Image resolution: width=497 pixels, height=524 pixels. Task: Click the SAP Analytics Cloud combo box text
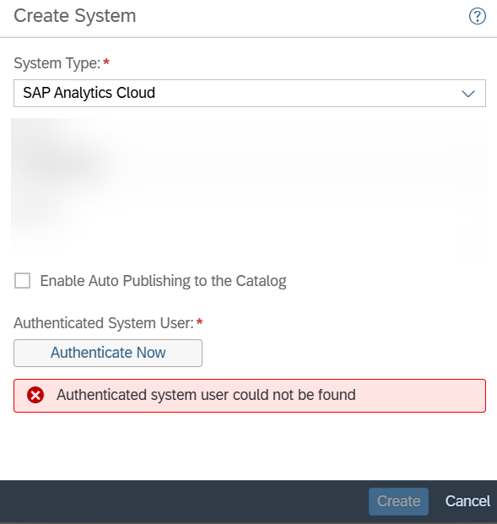[89, 93]
